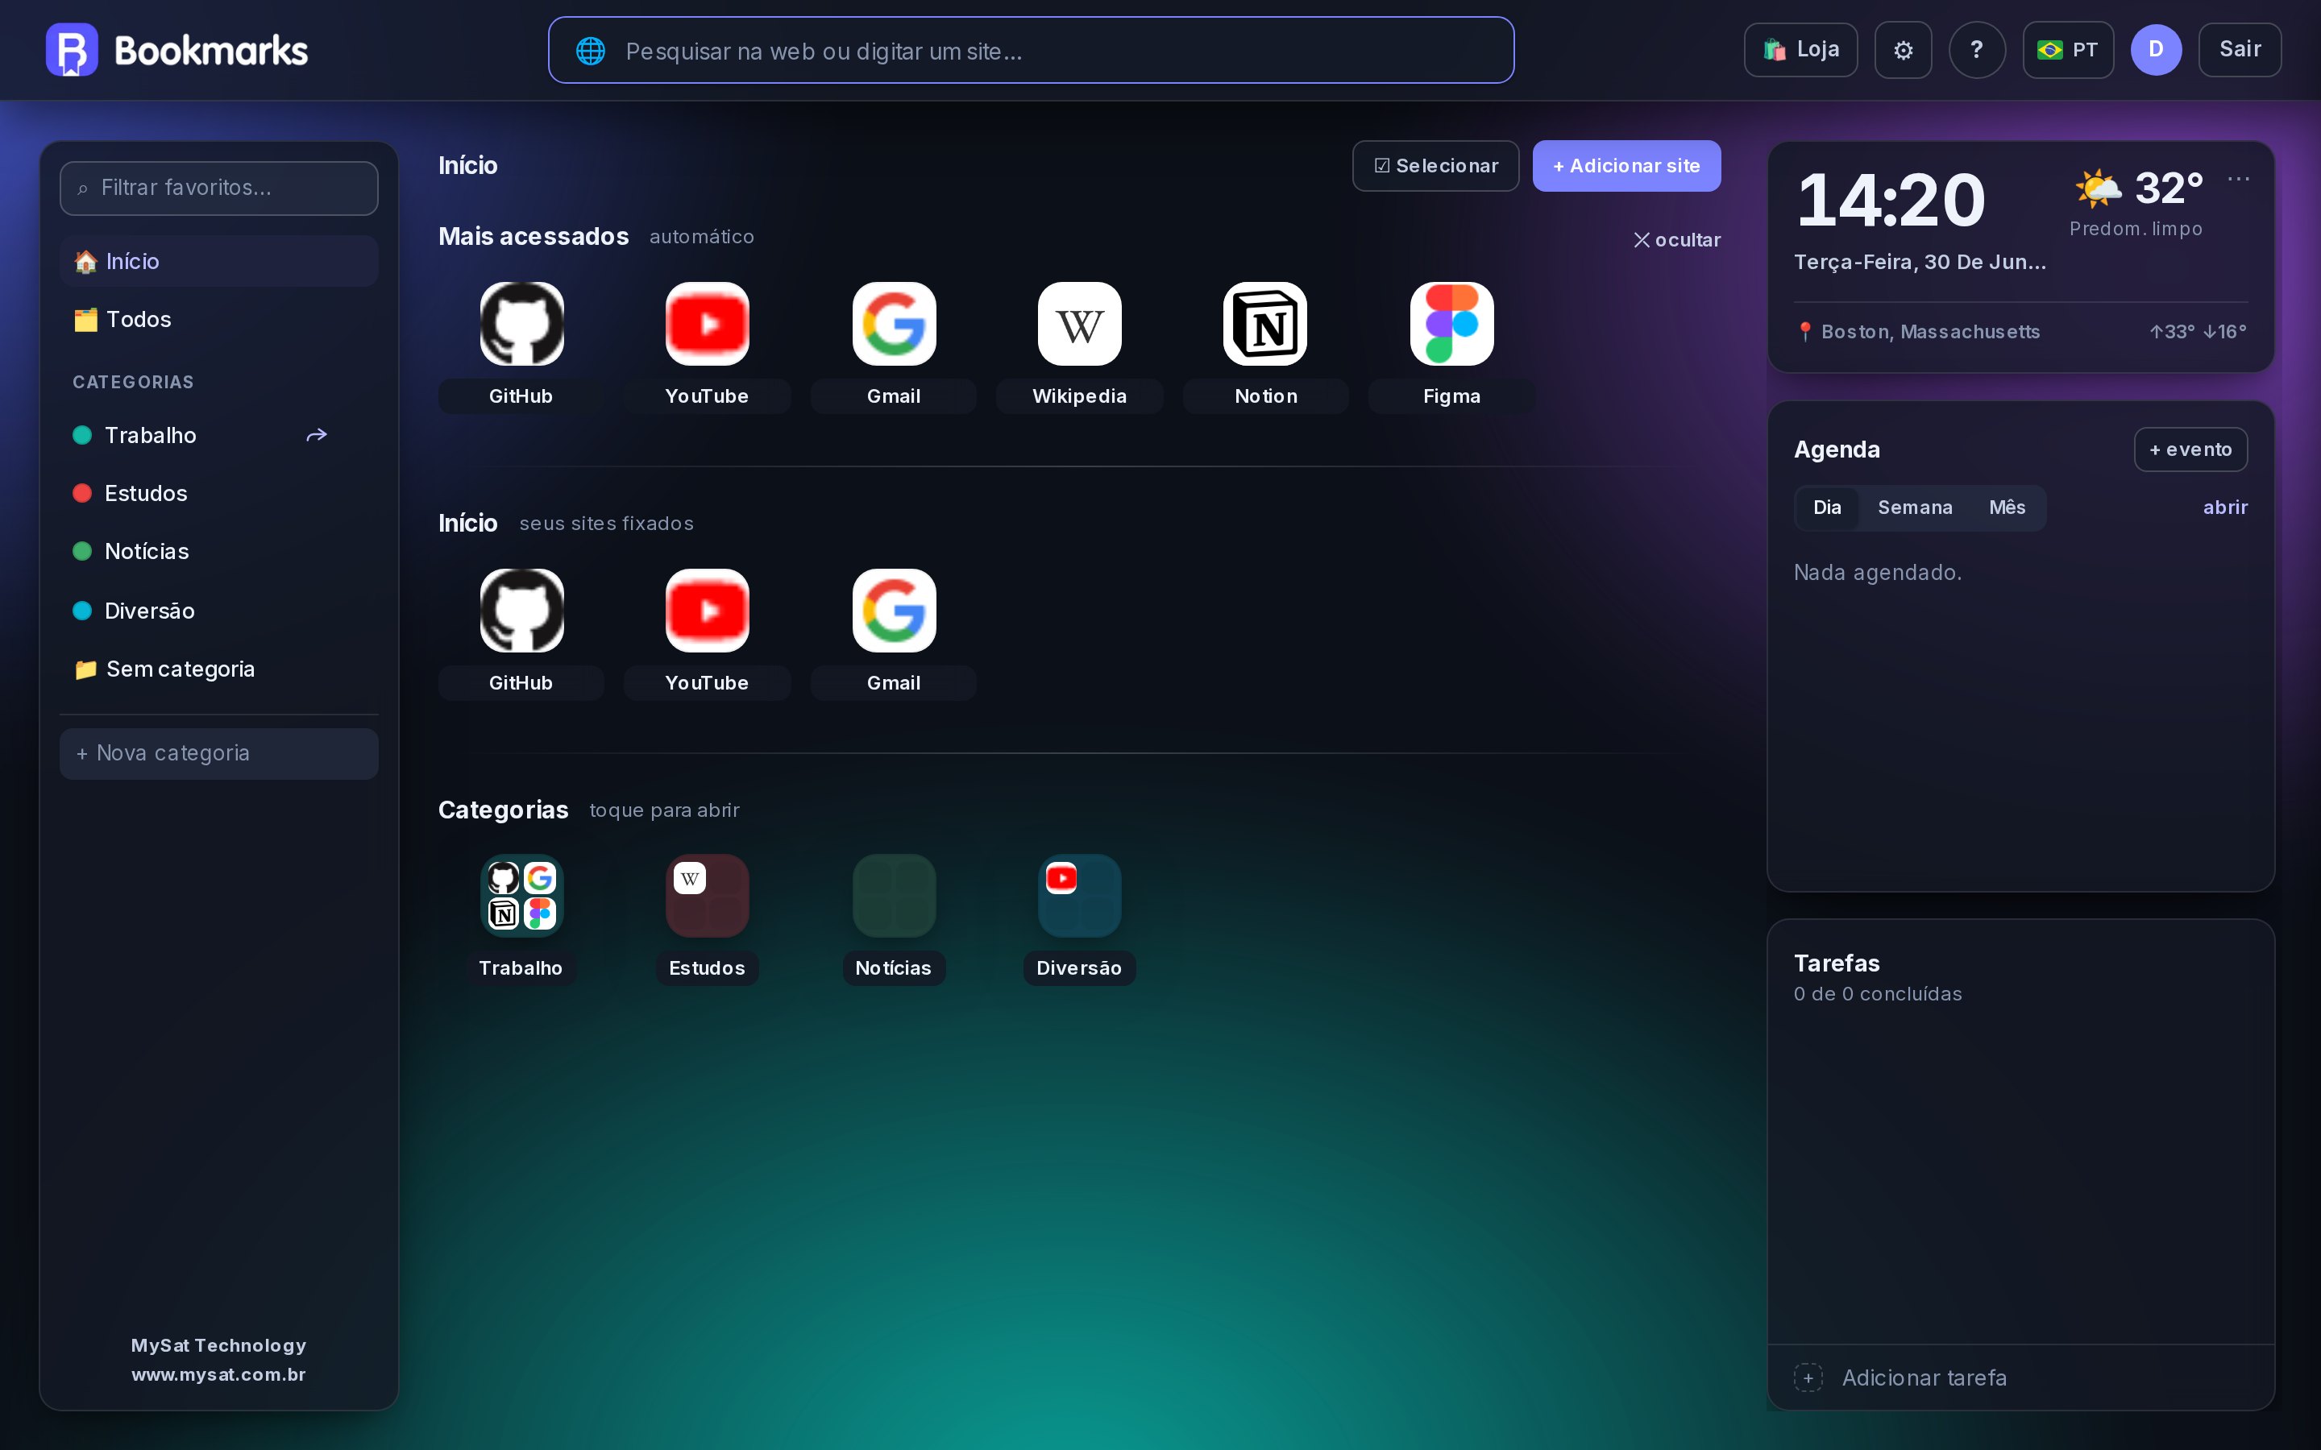2321x1450 pixels.
Task: Add an event with + evento
Action: coord(2190,449)
